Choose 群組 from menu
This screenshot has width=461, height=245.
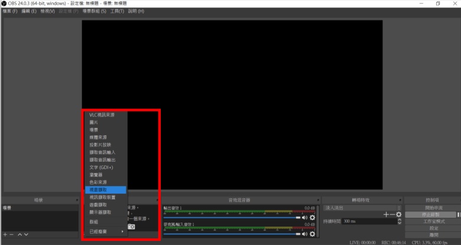click(x=106, y=222)
